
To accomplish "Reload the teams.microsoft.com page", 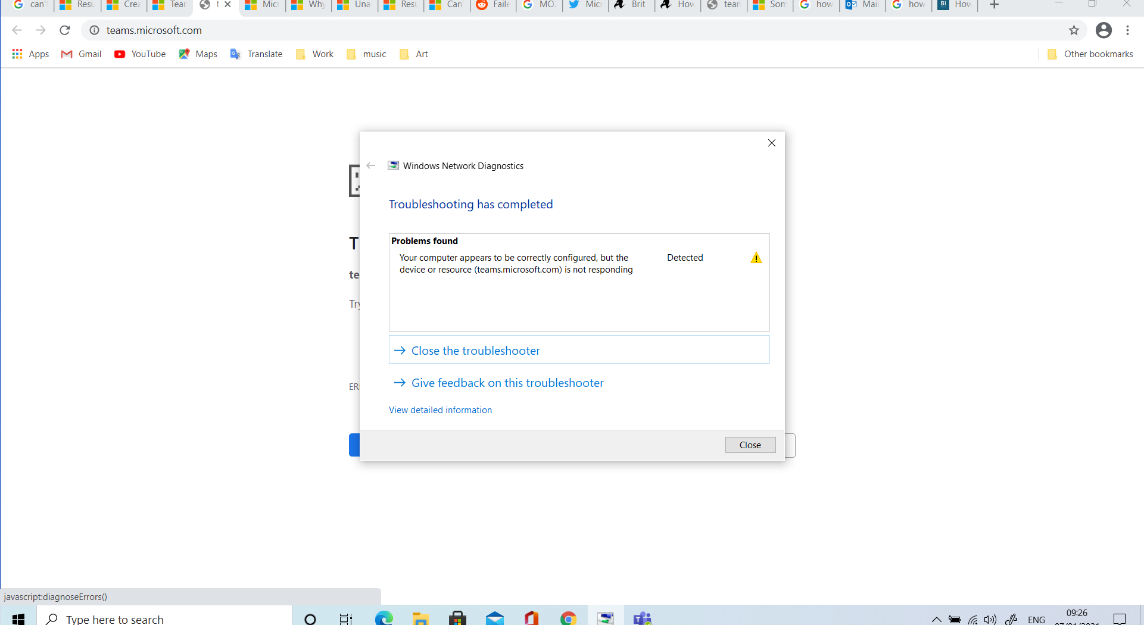I will coord(65,30).
